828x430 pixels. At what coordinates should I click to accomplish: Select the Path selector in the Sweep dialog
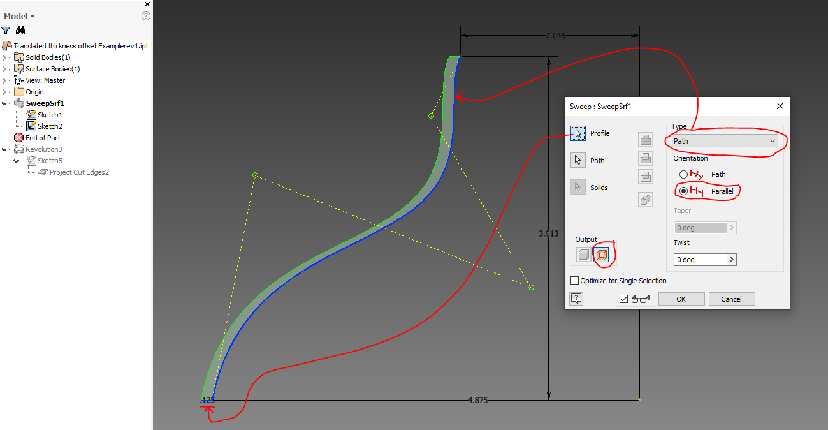point(578,160)
